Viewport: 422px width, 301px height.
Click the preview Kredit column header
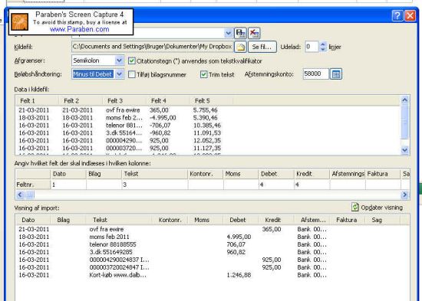pos(276,220)
